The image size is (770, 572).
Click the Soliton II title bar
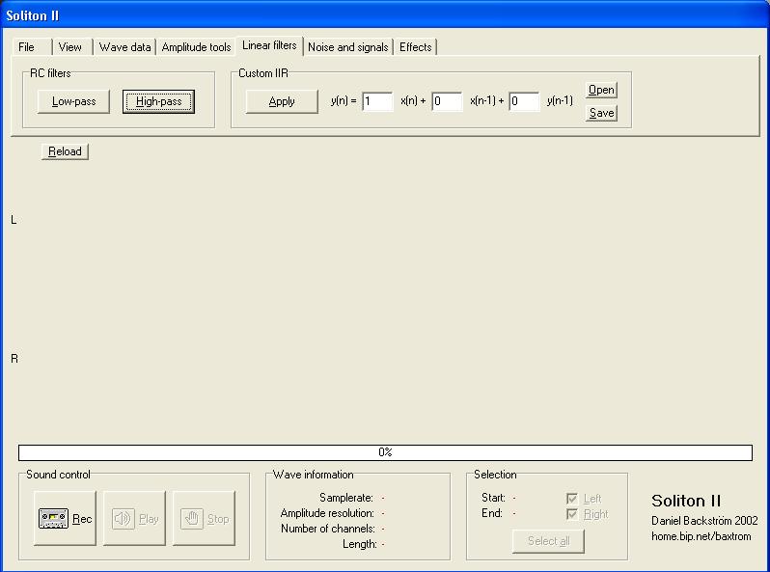point(385,15)
